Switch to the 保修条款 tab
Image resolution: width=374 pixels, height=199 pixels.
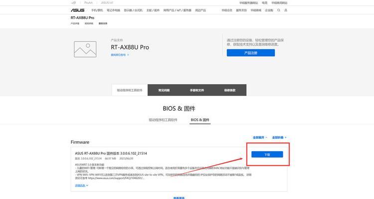[x=230, y=90]
